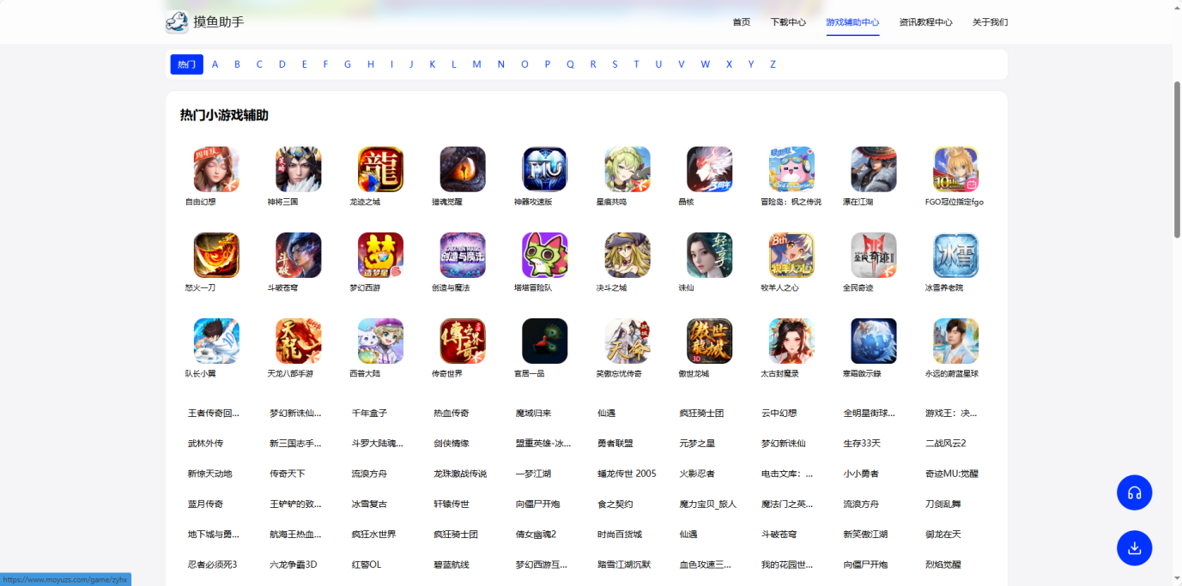This screenshot has height=586, width=1182.
Task: Click the 武林外传 game link
Action: pyautogui.click(x=206, y=444)
